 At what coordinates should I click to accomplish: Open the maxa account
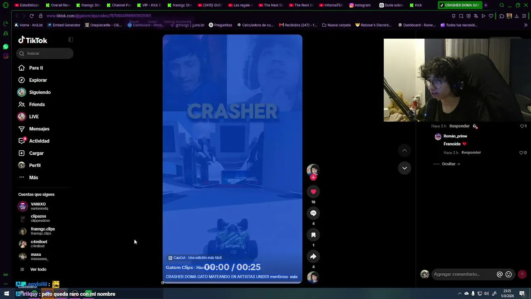33,256
